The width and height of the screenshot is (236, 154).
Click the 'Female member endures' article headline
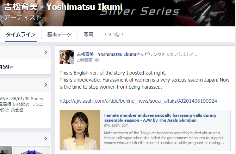(160, 118)
